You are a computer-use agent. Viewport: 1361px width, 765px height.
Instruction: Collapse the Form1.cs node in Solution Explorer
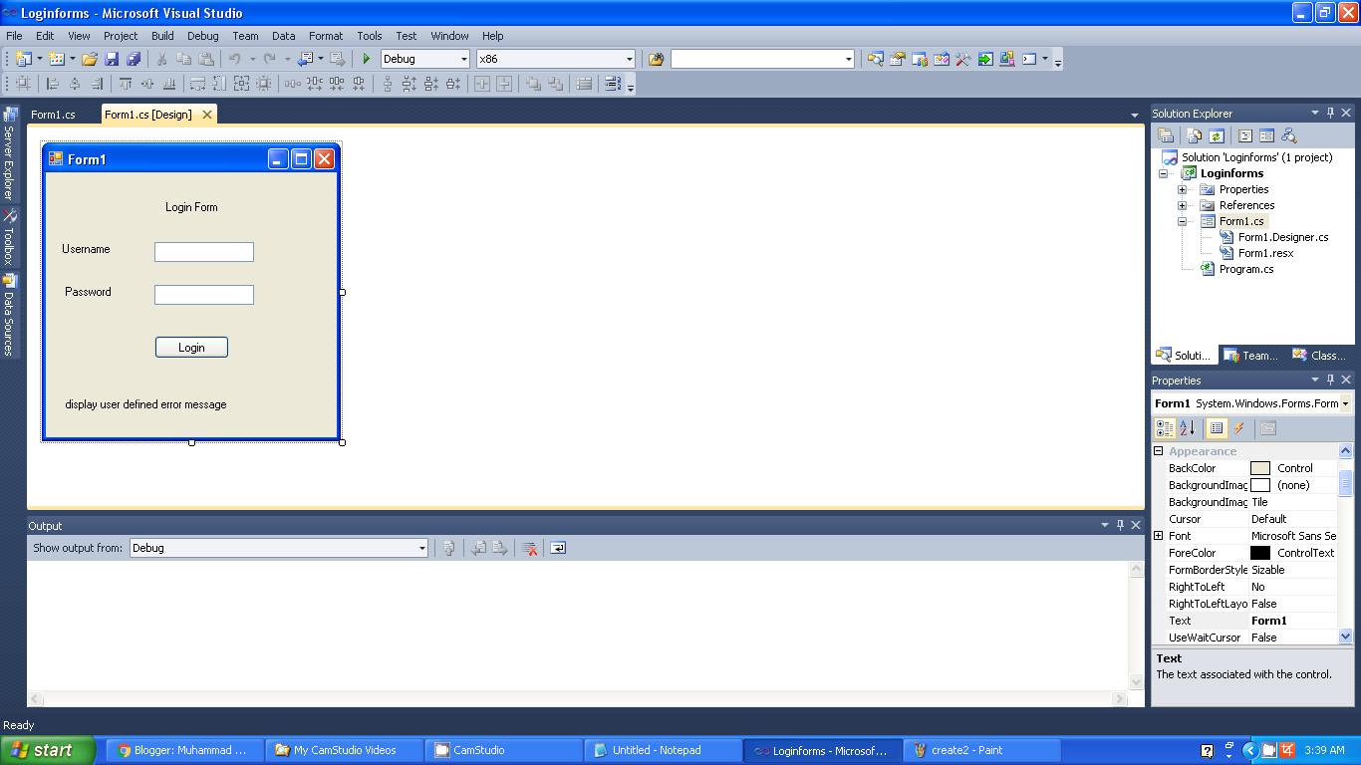click(1182, 221)
